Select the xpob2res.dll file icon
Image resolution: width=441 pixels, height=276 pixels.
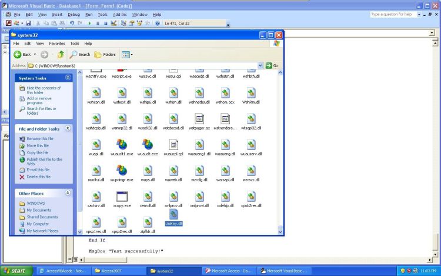251,197
